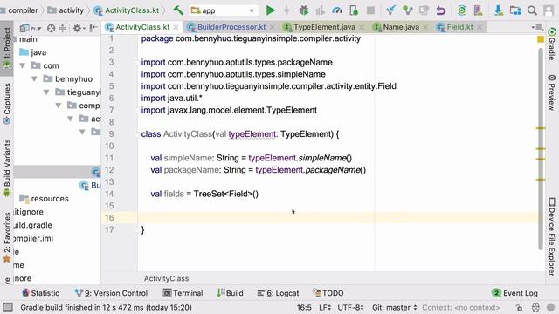The width and height of the screenshot is (559, 314).
Task: Switch to the Name.java tab
Action: (401, 27)
